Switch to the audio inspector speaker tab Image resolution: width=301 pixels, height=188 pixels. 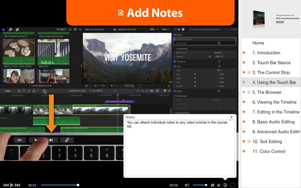[179, 29]
